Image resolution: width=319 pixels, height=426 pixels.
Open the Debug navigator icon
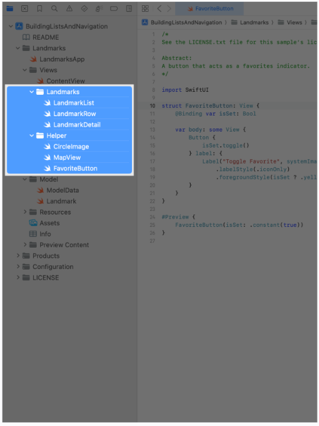coord(99,9)
